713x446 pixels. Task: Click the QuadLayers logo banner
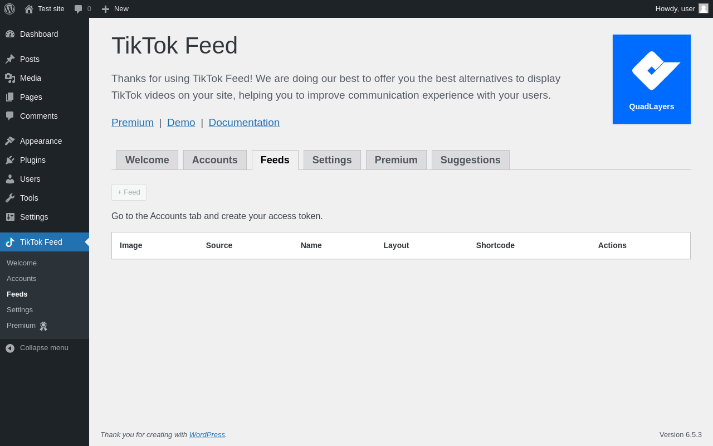click(x=652, y=79)
